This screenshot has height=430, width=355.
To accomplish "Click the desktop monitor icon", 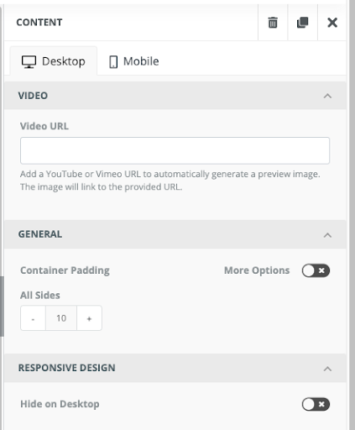I will (29, 61).
